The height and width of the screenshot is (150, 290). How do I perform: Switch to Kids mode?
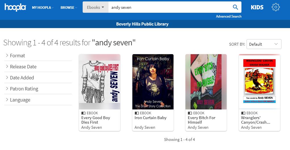(x=257, y=7)
